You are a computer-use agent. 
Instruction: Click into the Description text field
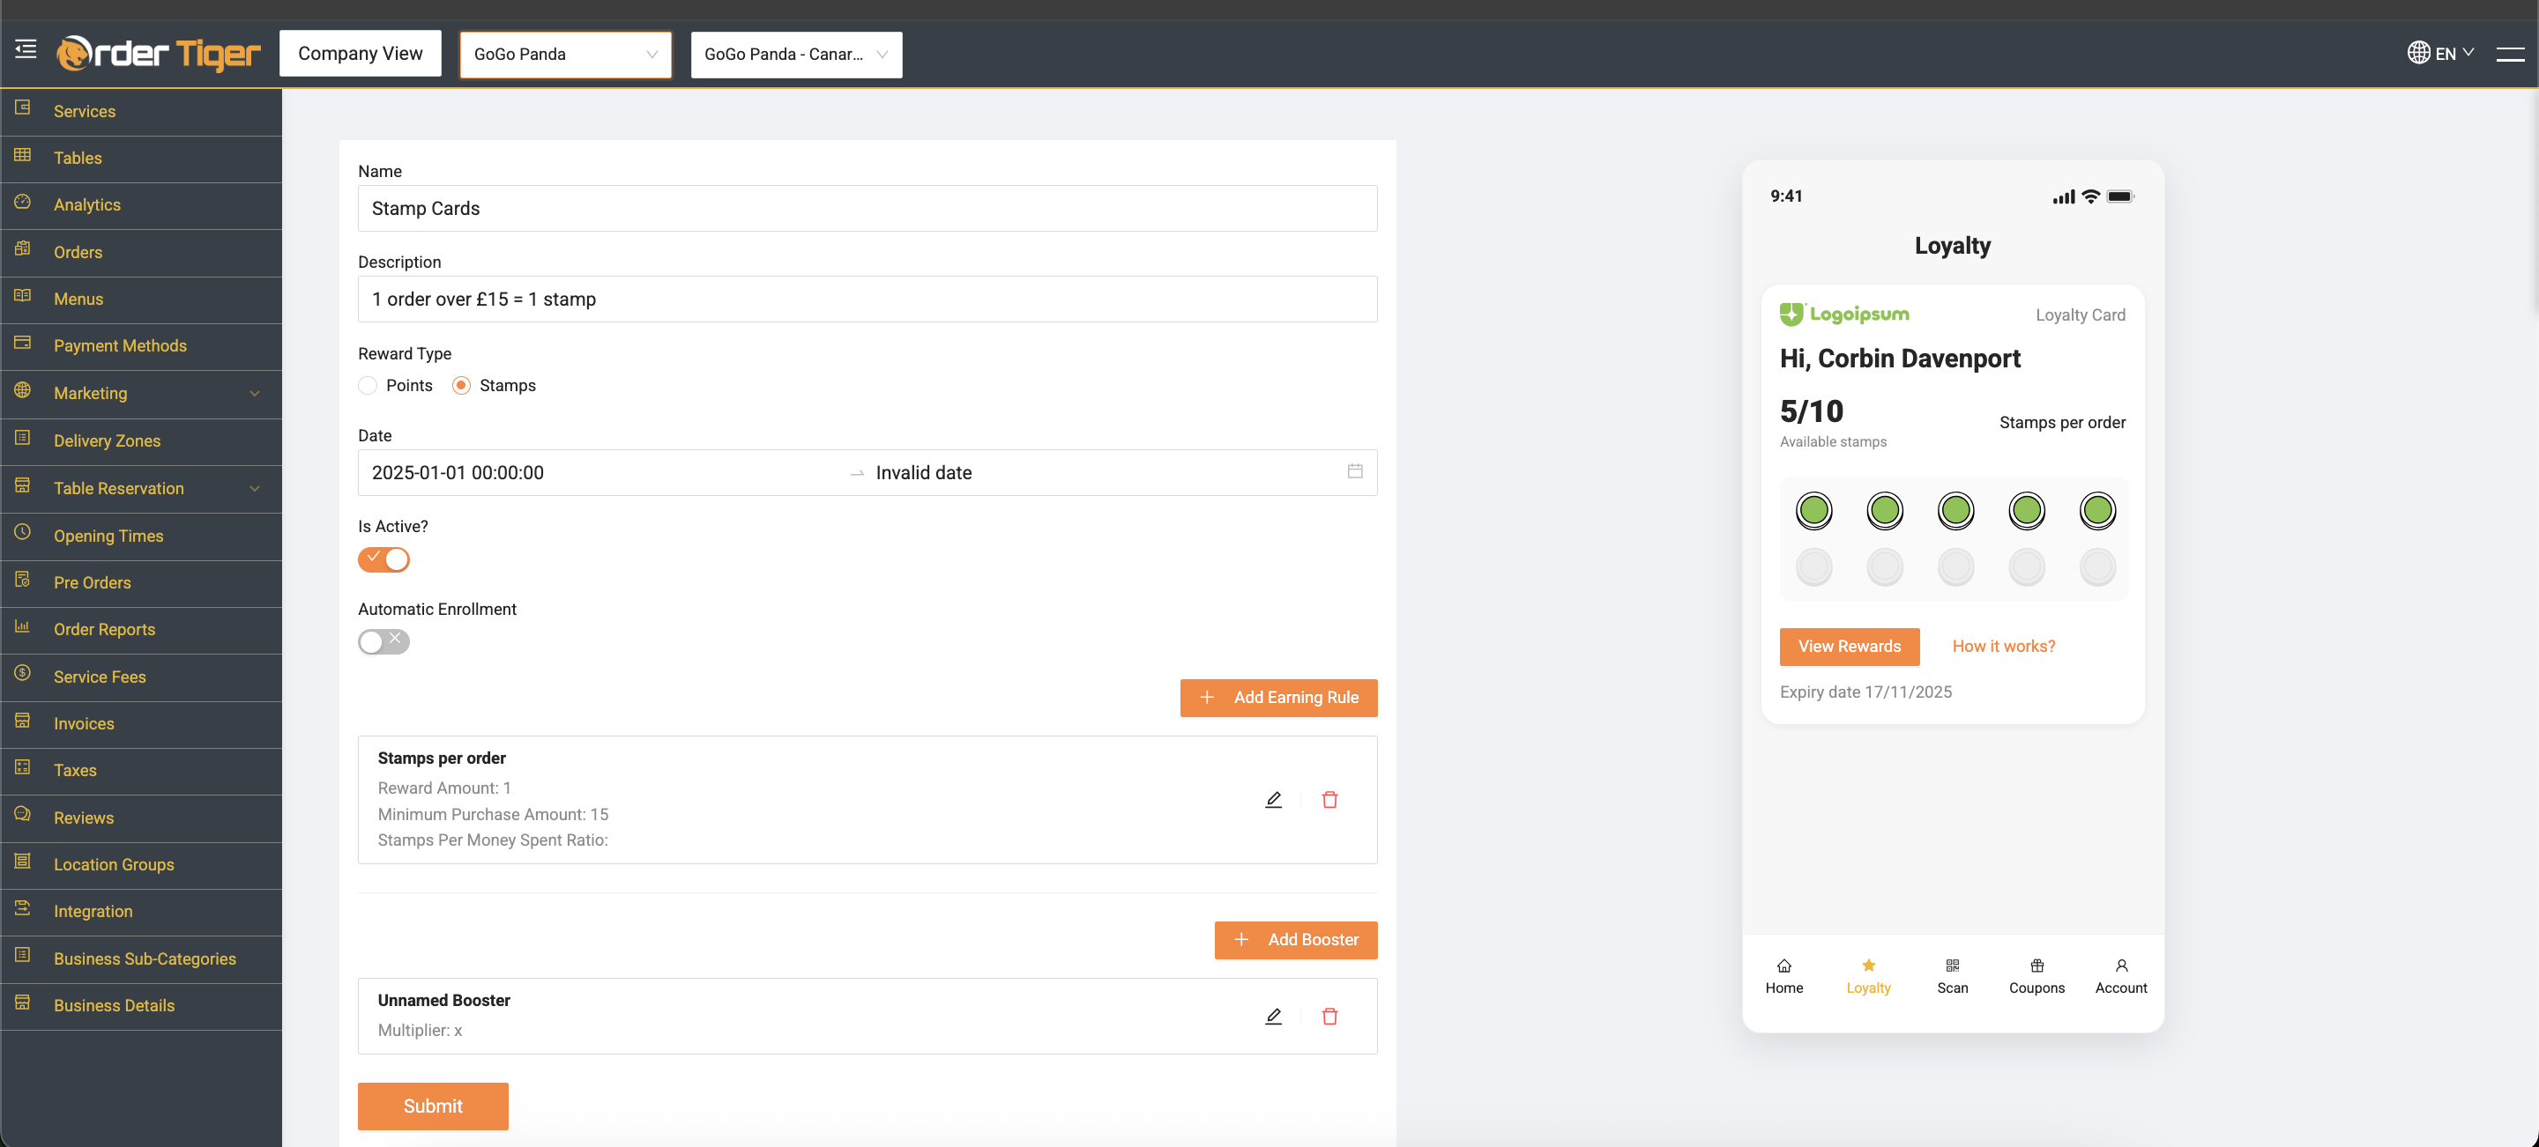click(867, 300)
